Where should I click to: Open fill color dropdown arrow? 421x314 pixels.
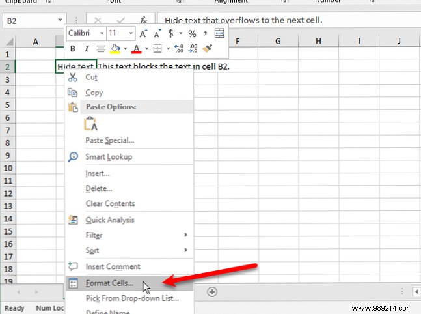click(x=125, y=49)
